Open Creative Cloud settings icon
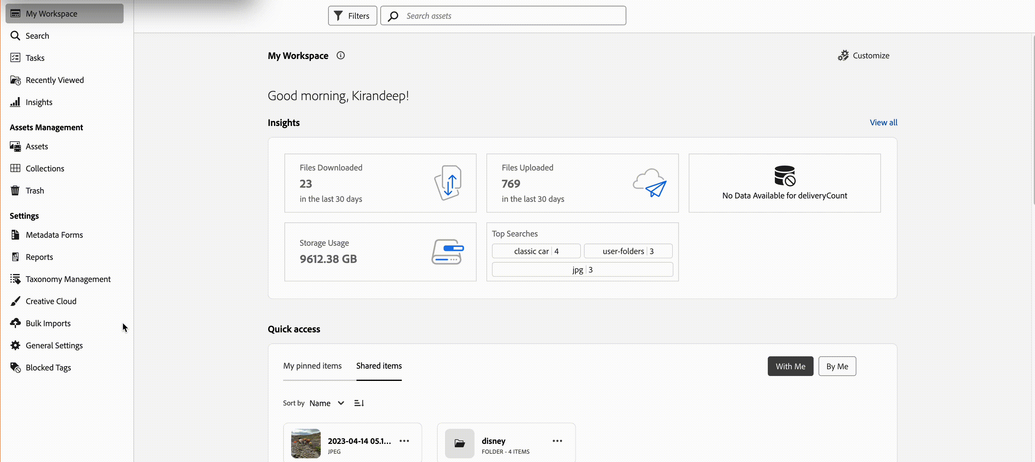 click(14, 300)
